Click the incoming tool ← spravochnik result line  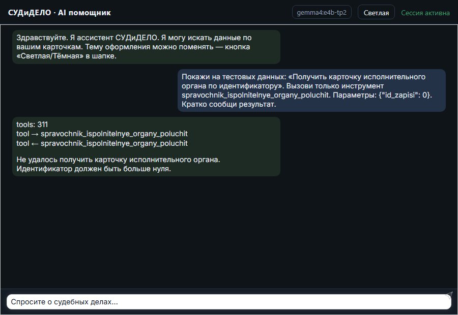click(102, 143)
